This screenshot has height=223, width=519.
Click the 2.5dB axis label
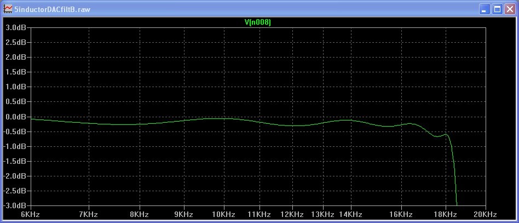15,42
